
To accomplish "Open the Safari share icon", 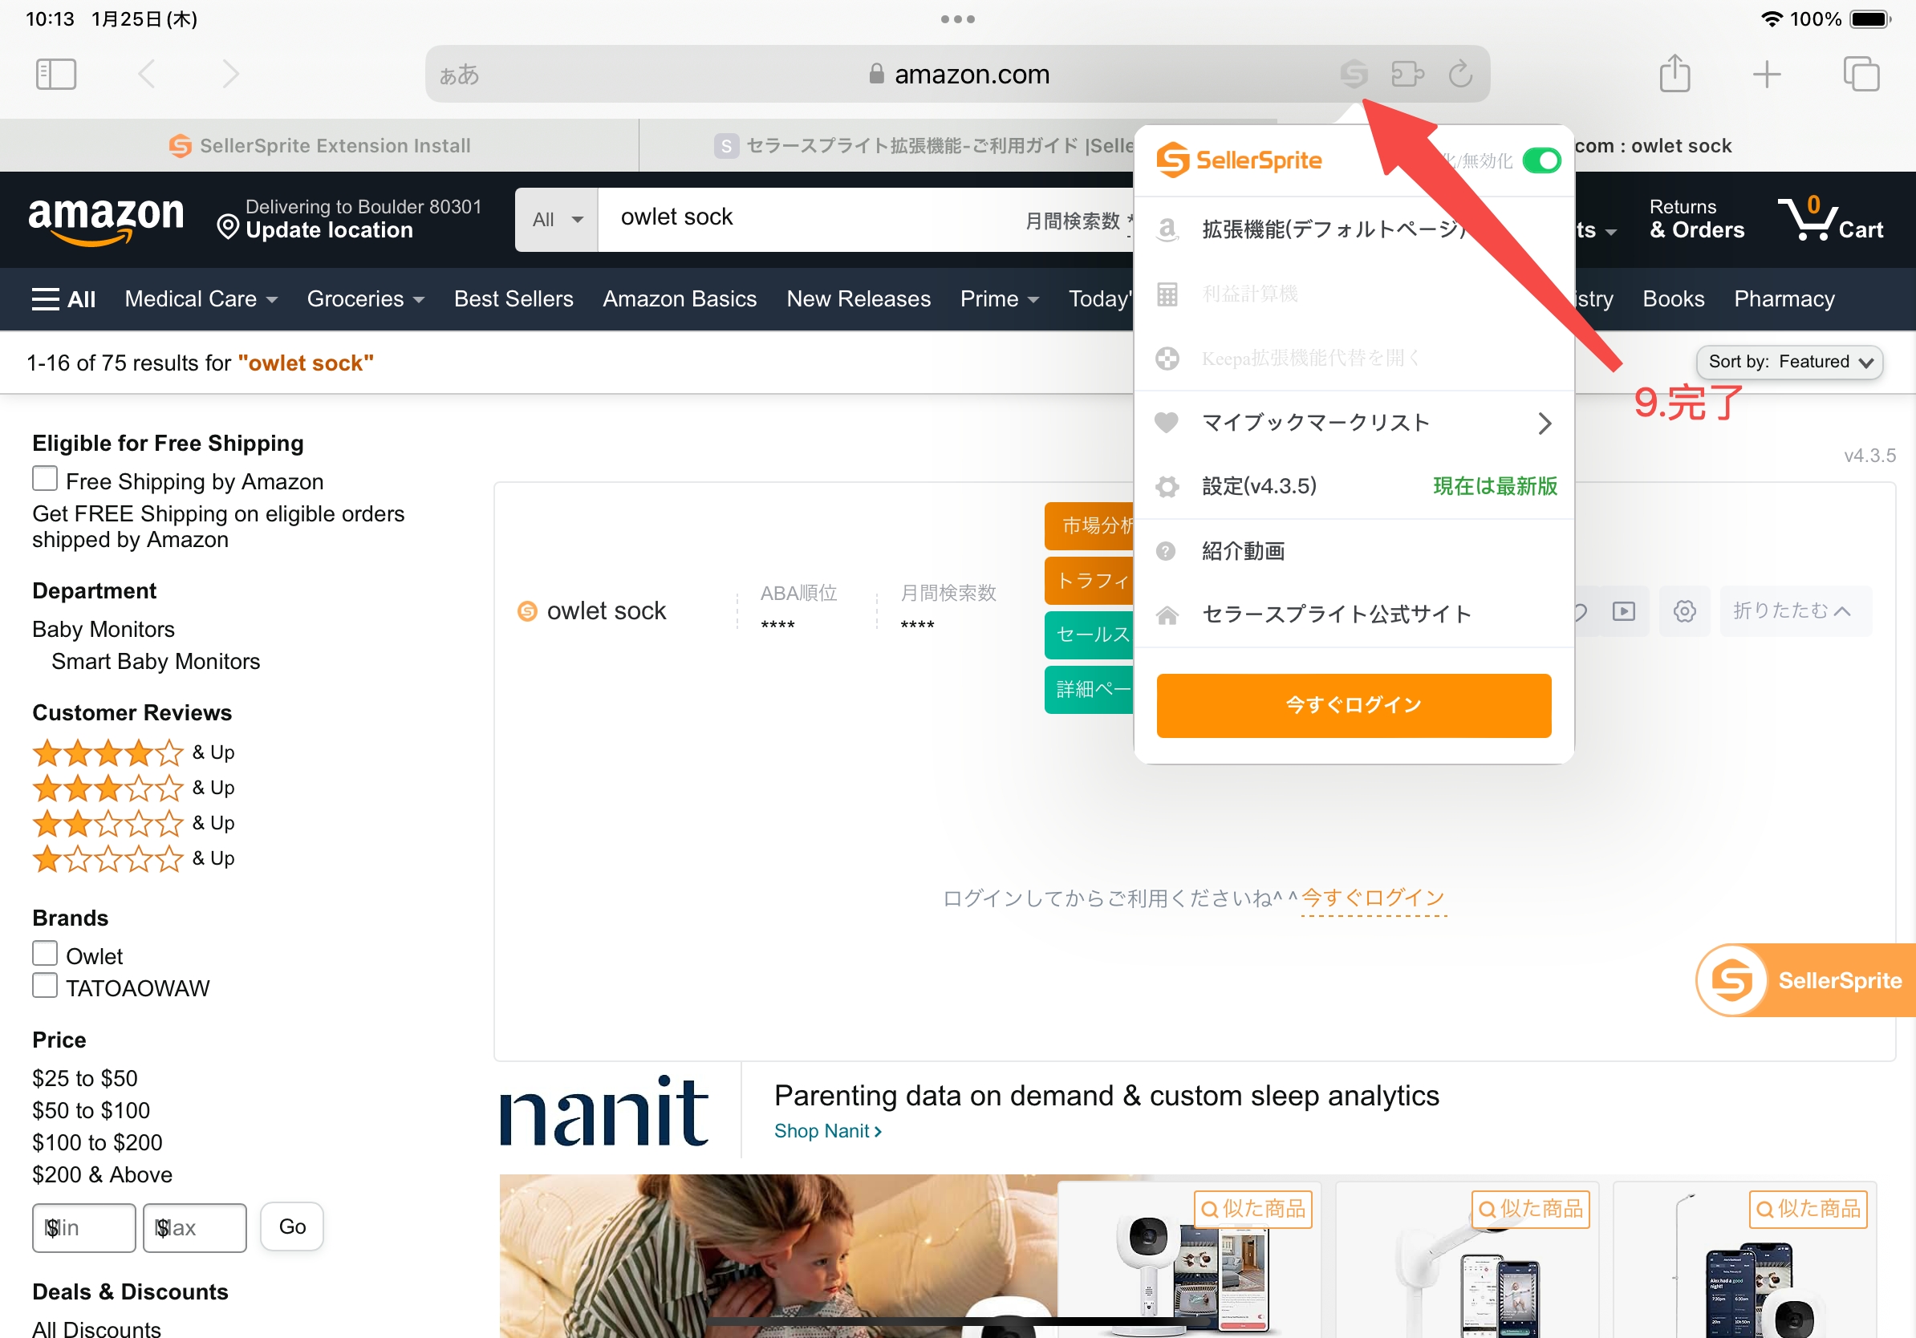I will [1674, 74].
